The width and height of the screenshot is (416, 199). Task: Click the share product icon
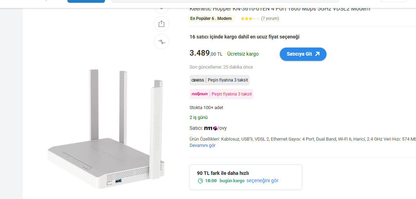pos(161,24)
